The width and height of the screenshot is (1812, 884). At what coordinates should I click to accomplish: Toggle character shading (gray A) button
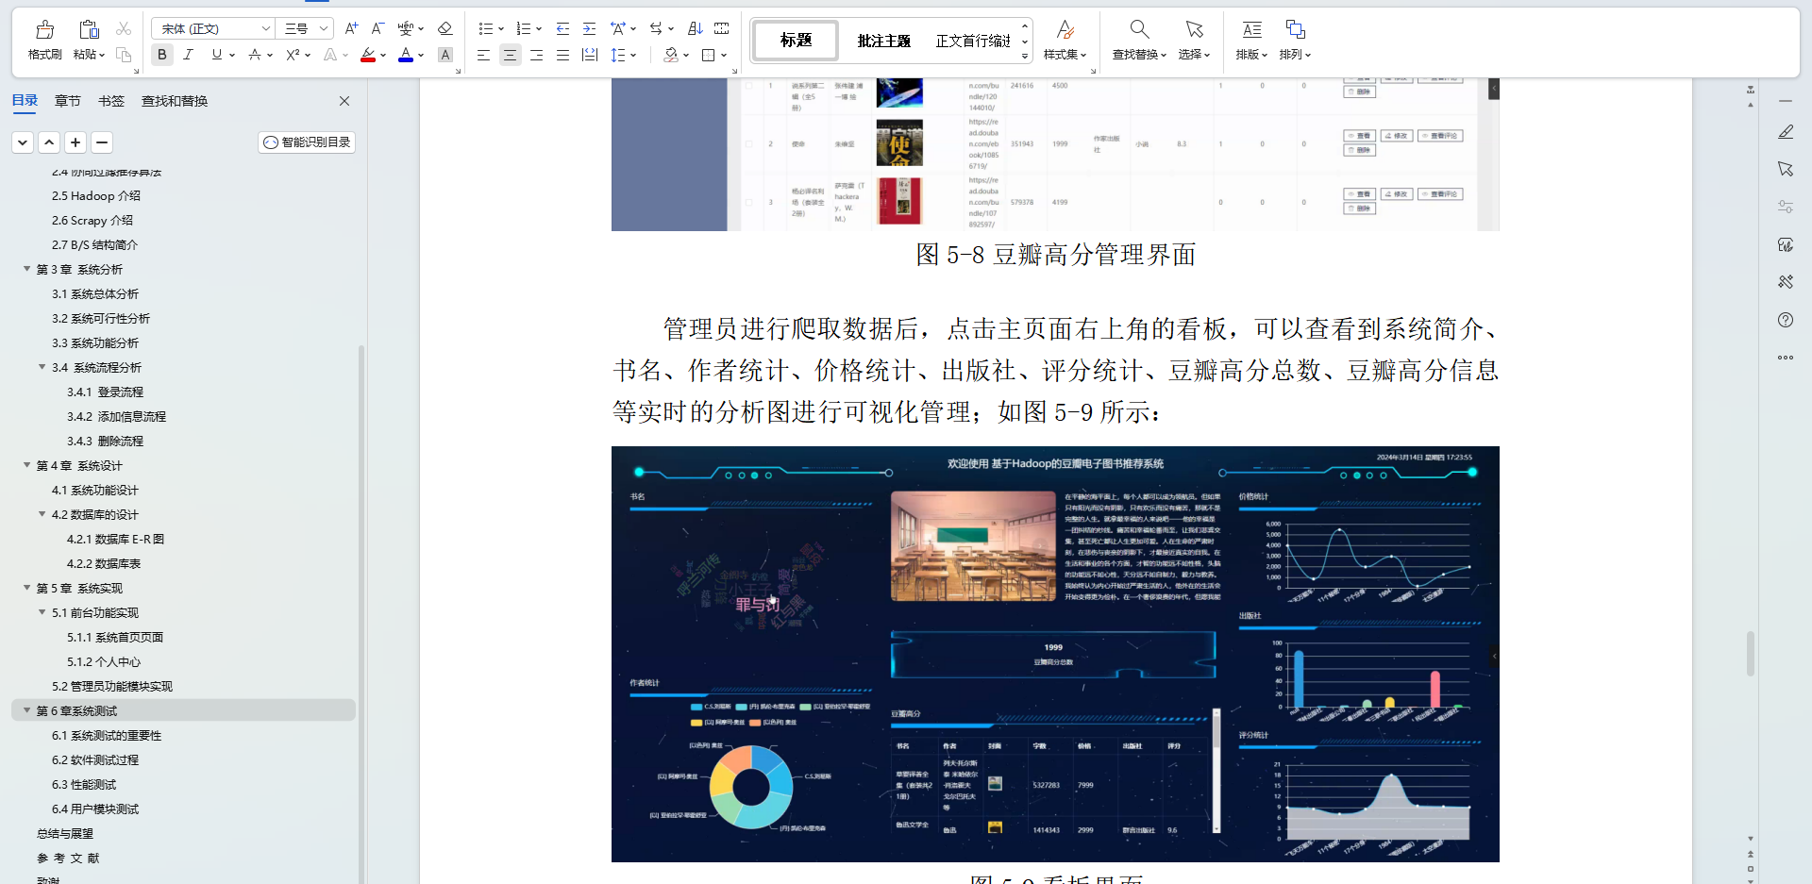click(x=445, y=55)
